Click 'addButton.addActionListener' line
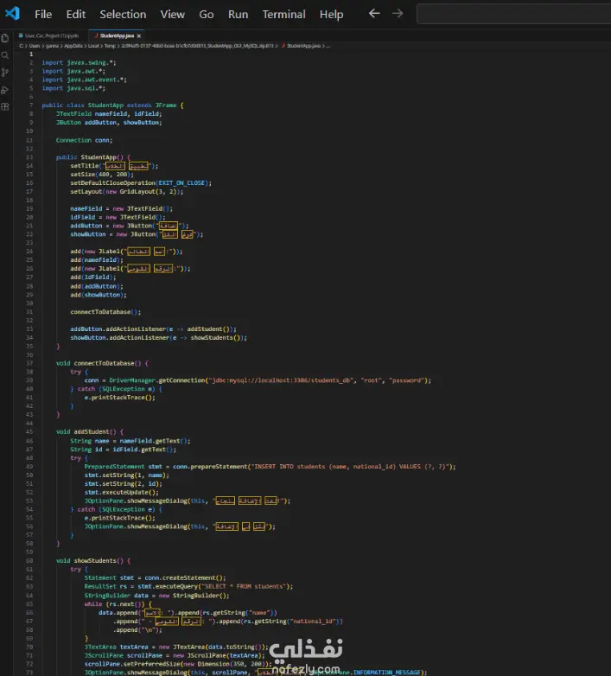611x676 pixels. tap(153, 329)
